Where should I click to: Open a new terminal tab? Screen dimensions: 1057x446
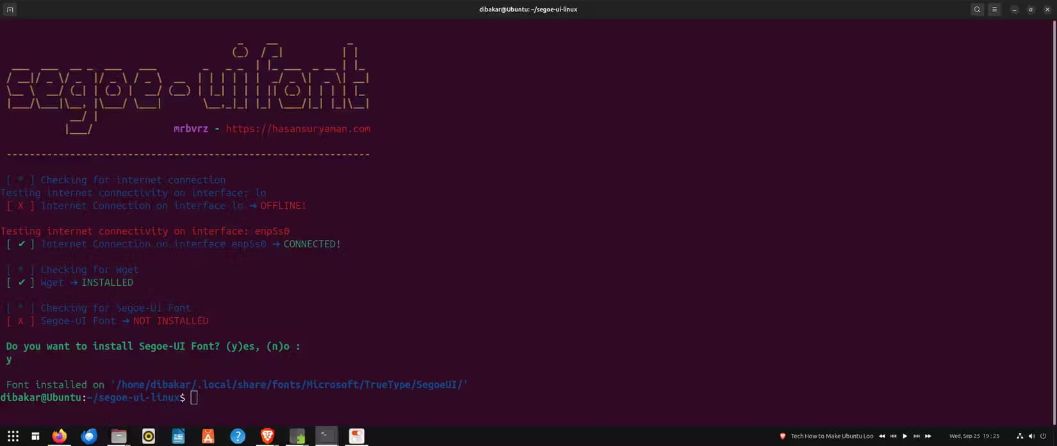[x=10, y=10]
